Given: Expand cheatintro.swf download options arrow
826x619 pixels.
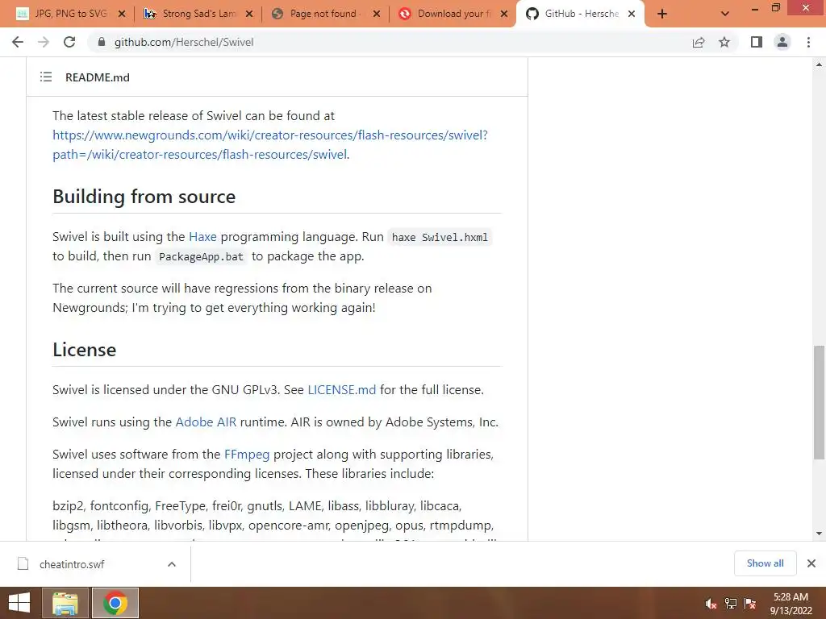Looking at the screenshot, I should pyautogui.click(x=172, y=564).
